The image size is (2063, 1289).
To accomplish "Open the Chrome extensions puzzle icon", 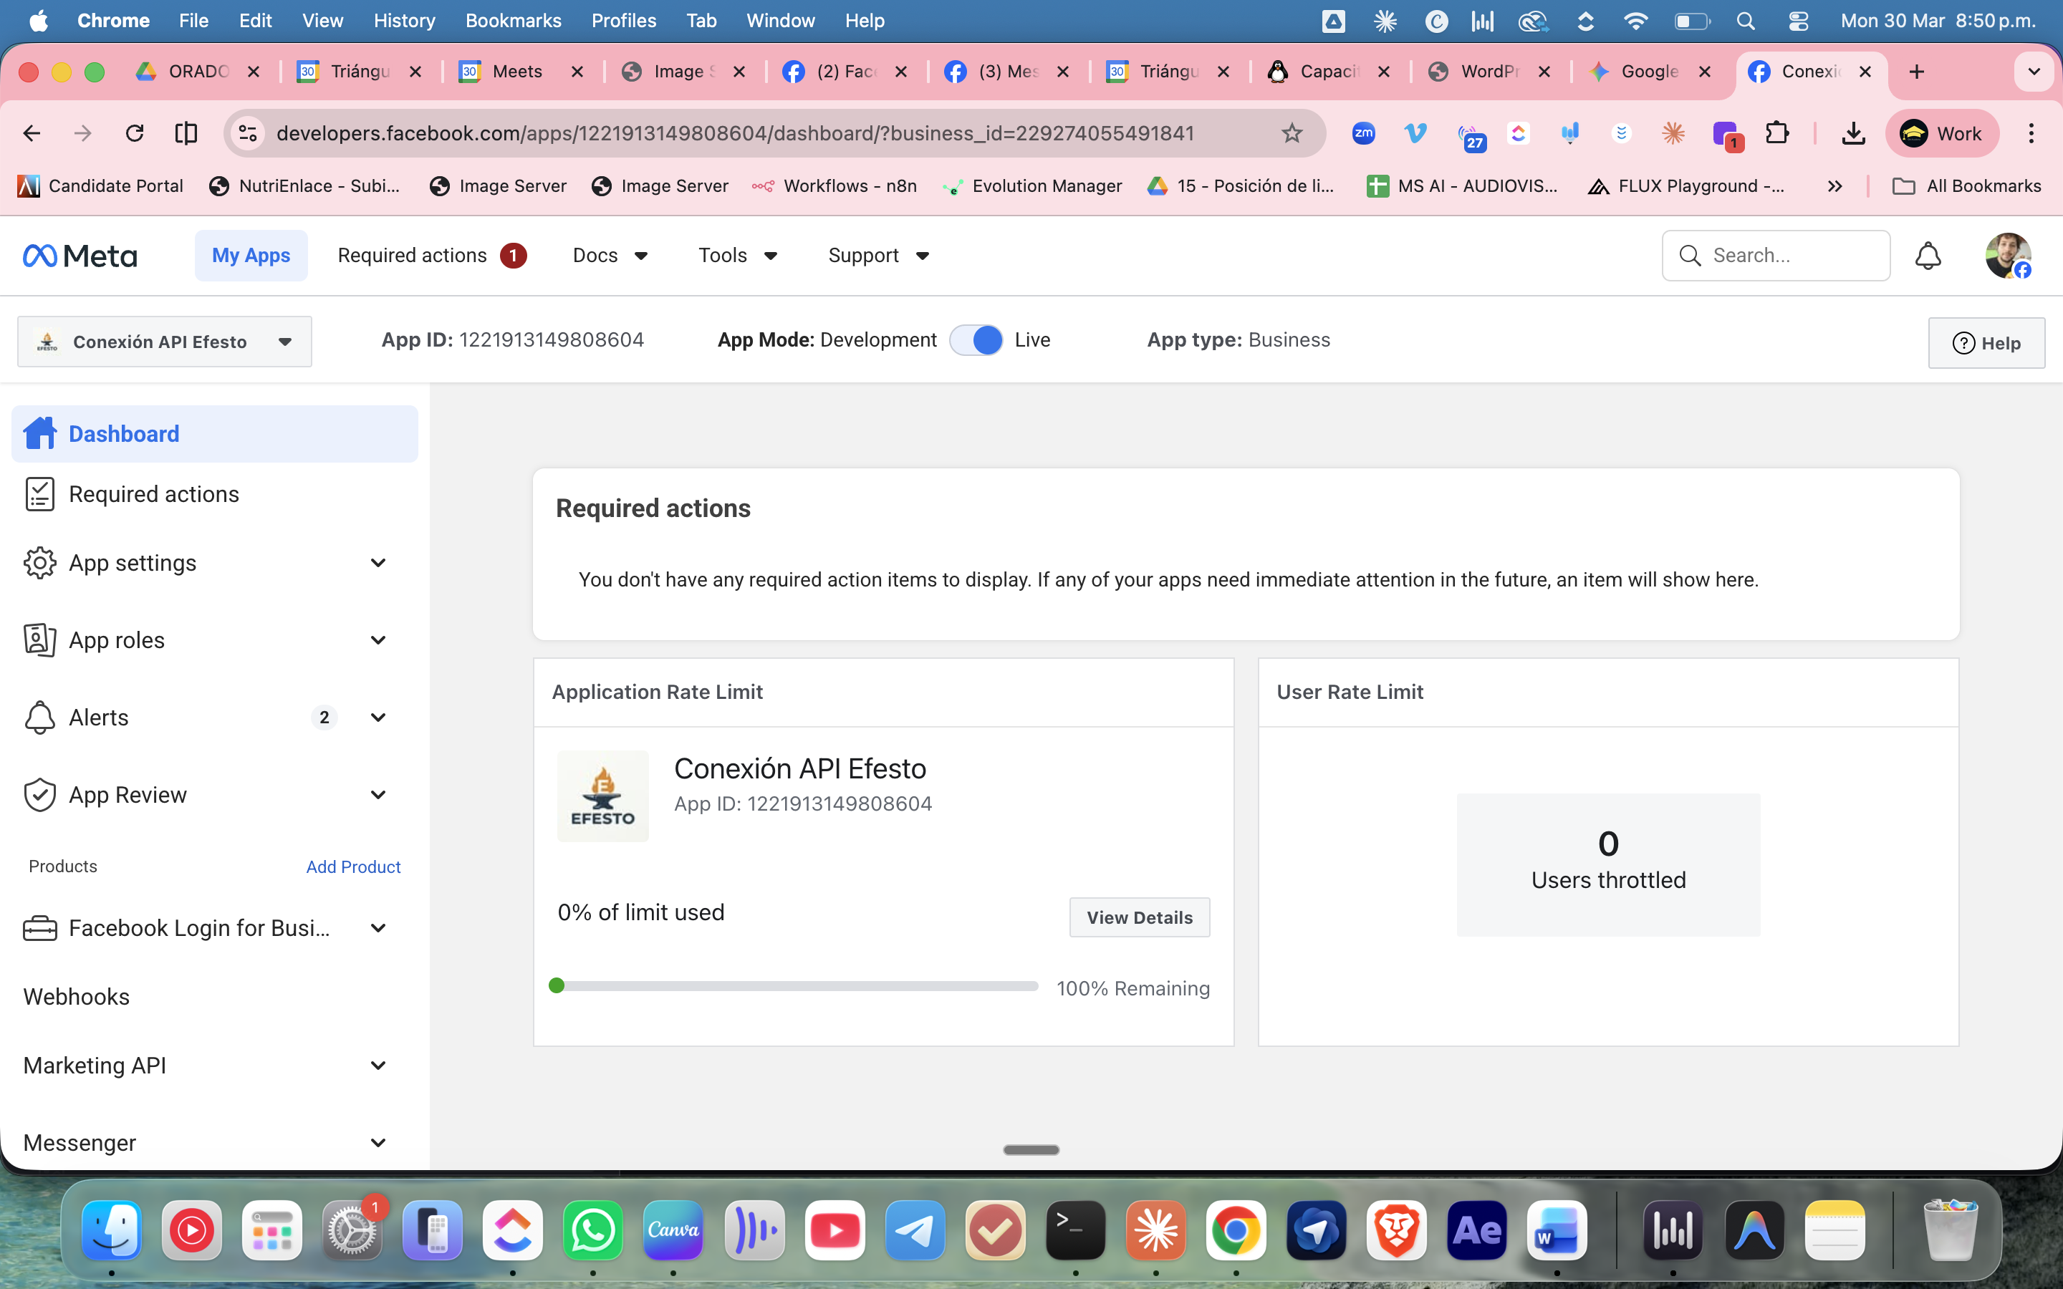I will pyautogui.click(x=1776, y=133).
